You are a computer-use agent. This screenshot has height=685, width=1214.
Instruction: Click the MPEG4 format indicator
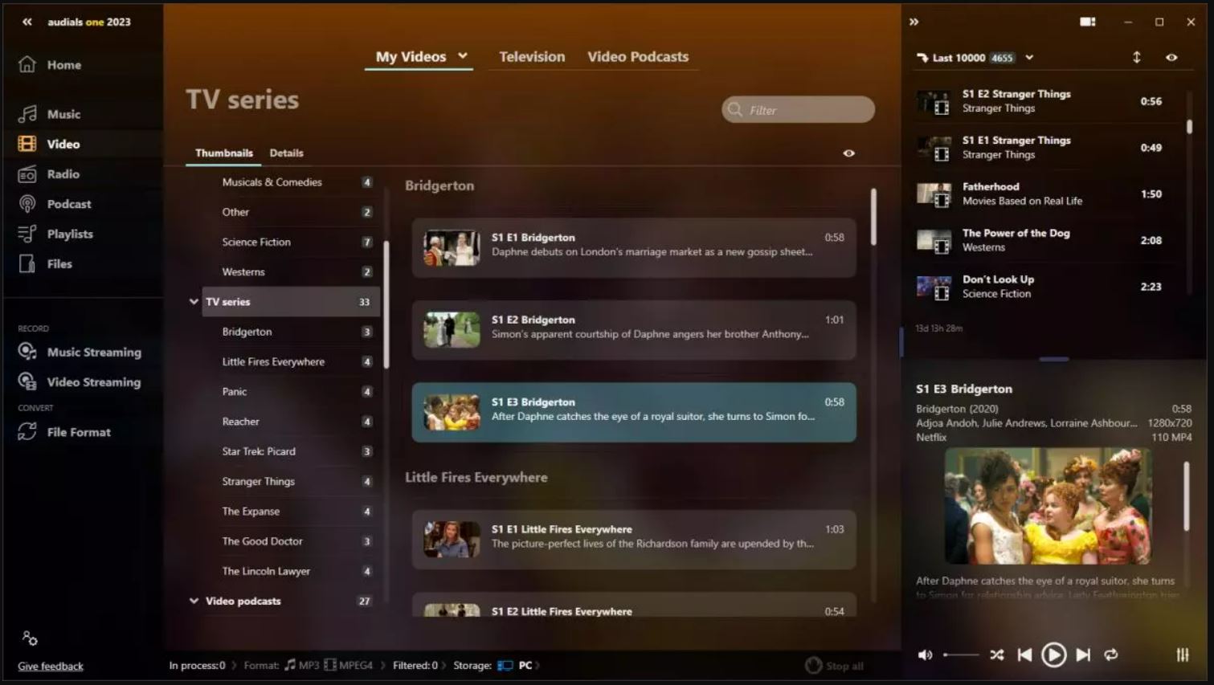[349, 666]
